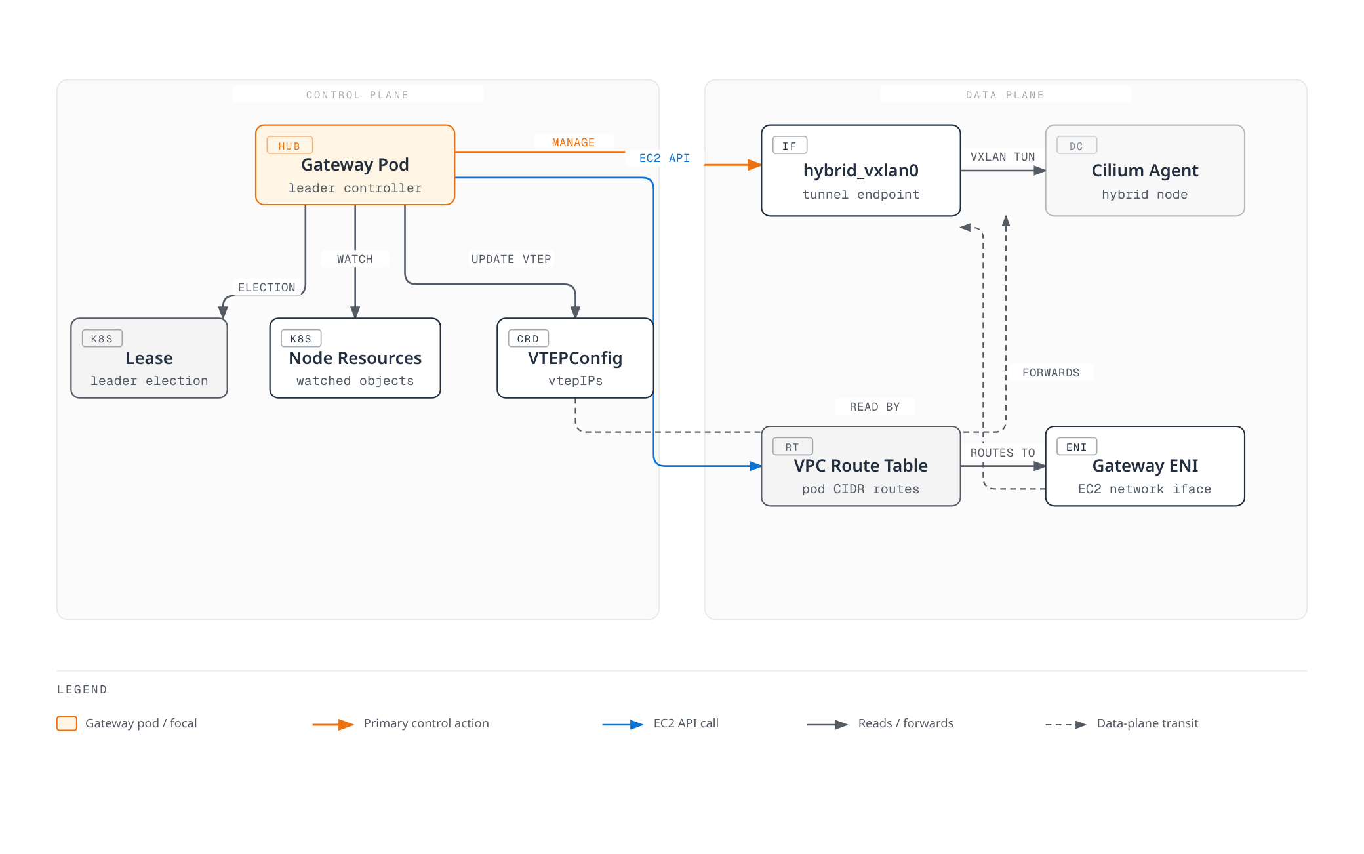This screenshot has width=1364, height=854.
Task: Click the VTEPConfig title text
Action: pos(575,358)
